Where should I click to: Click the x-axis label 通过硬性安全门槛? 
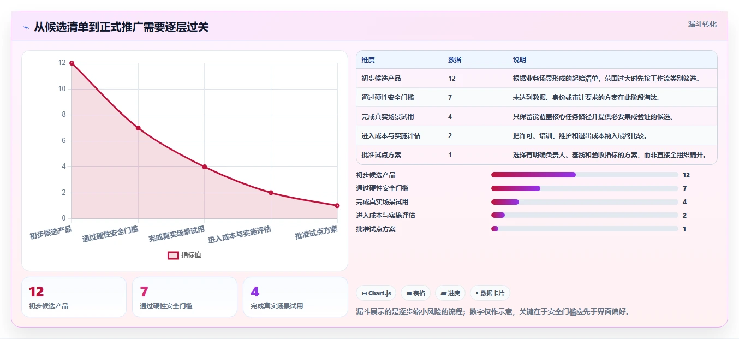pos(110,234)
